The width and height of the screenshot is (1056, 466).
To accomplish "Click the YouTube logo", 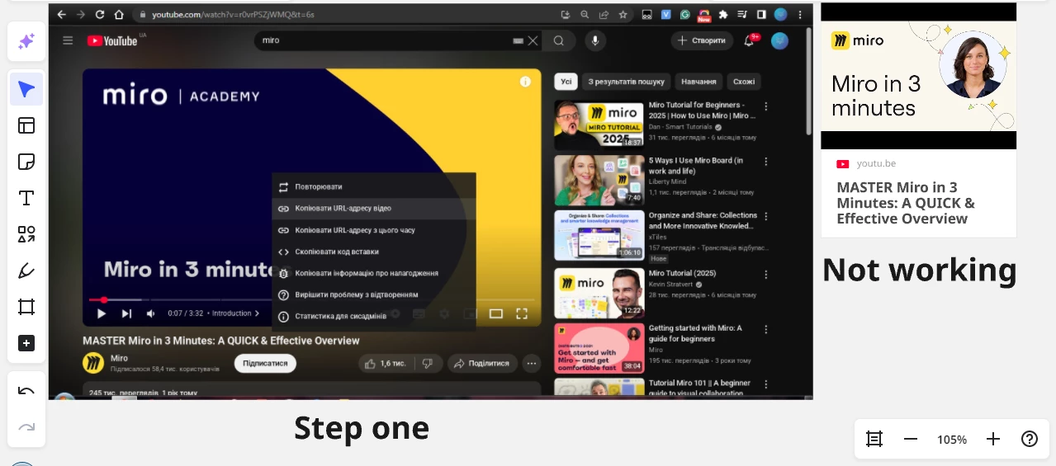I will pos(111,40).
